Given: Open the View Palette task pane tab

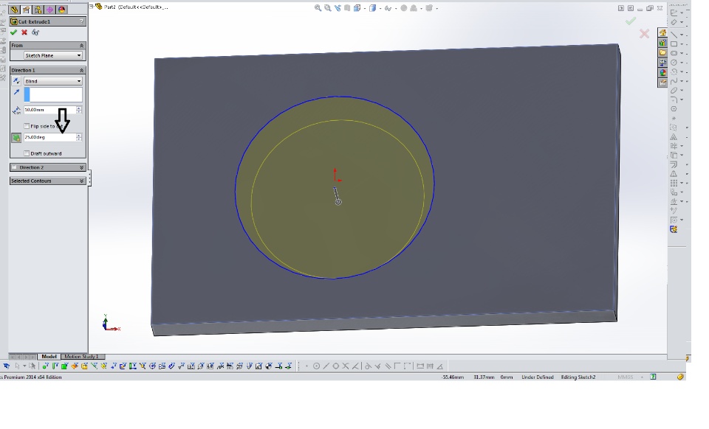Looking at the screenshot, I should coord(662,63).
